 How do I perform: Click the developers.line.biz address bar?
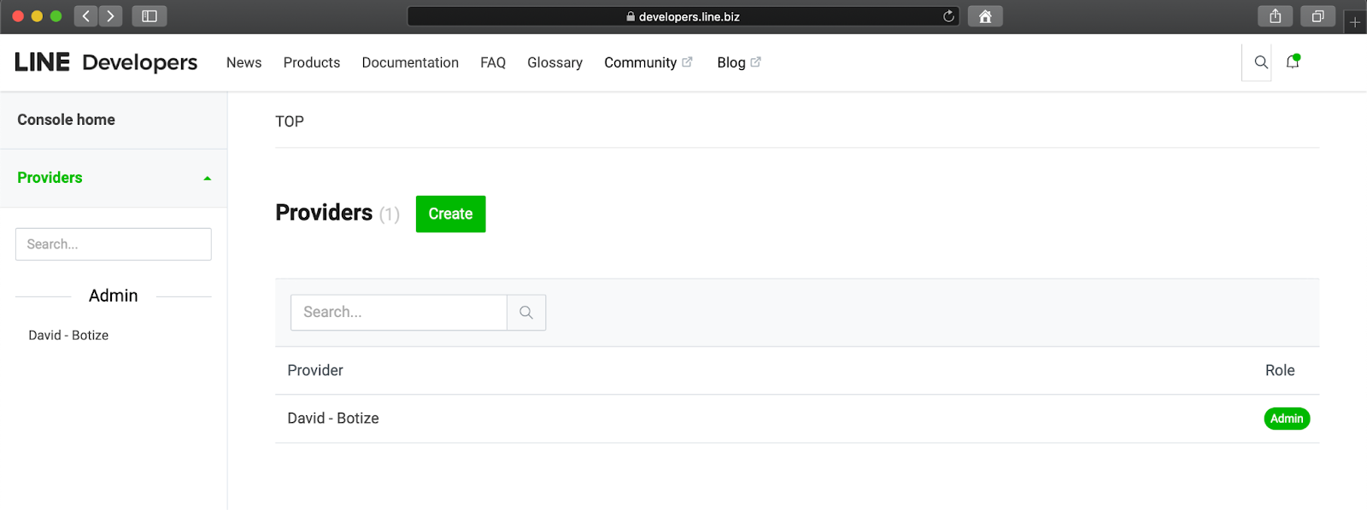coord(683,16)
